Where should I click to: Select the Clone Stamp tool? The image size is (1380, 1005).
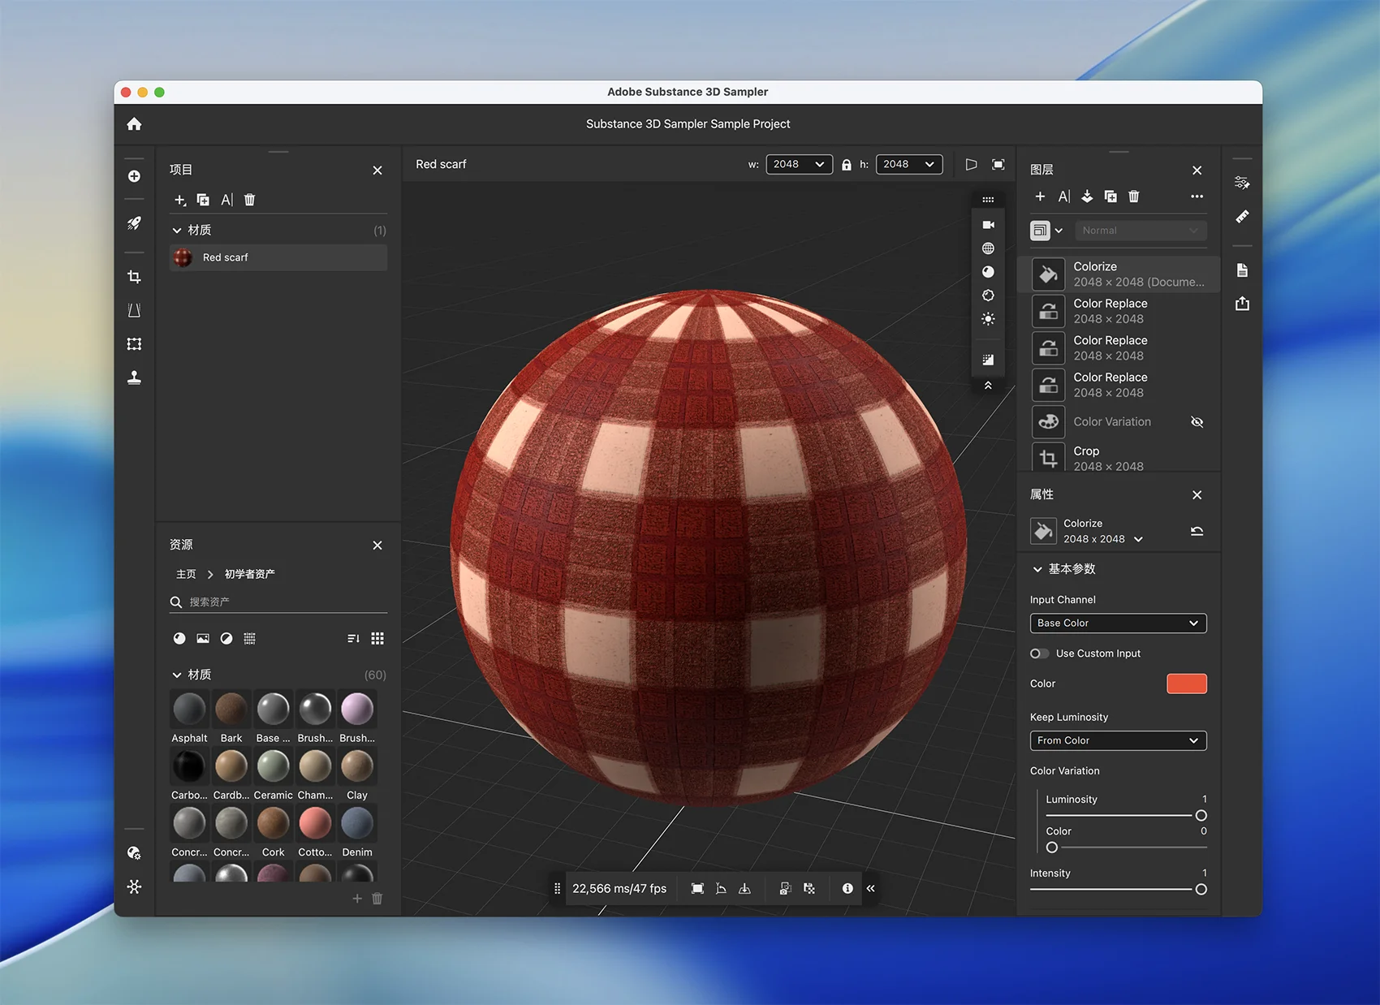134,377
